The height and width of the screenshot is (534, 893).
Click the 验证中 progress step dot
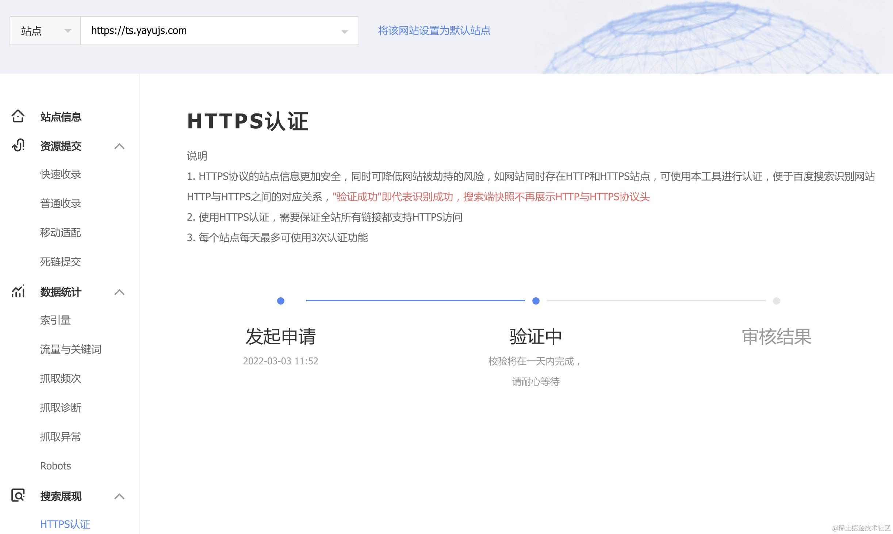536,301
